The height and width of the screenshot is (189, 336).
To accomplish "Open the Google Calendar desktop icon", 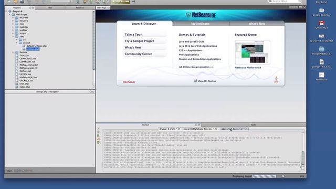I will (x=321, y=12).
